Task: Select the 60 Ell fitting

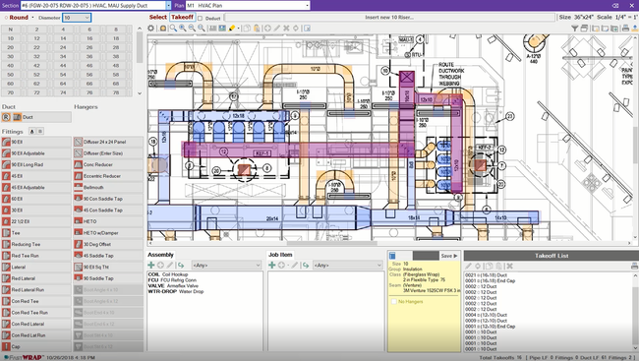Action: (x=35, y=199)
